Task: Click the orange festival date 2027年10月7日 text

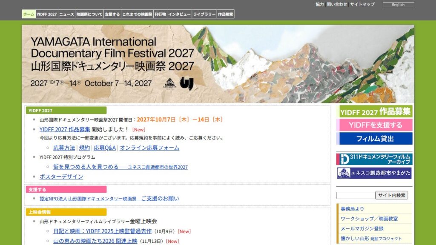Action: pos(180,120)
